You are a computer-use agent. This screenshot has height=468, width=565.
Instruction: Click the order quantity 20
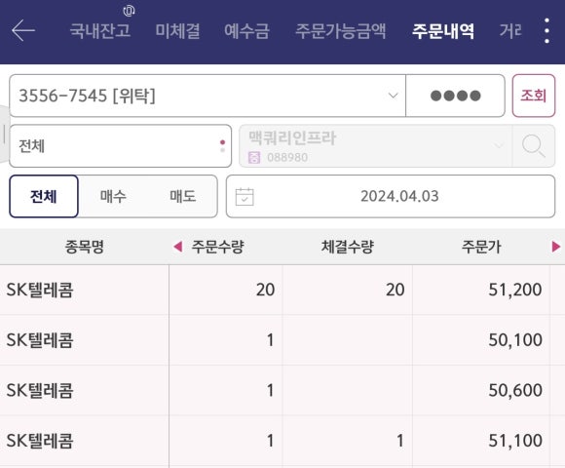tap(266, 290)
